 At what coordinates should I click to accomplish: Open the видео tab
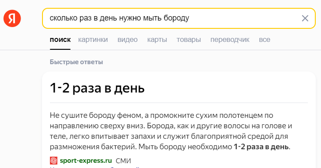click(127, 40)
